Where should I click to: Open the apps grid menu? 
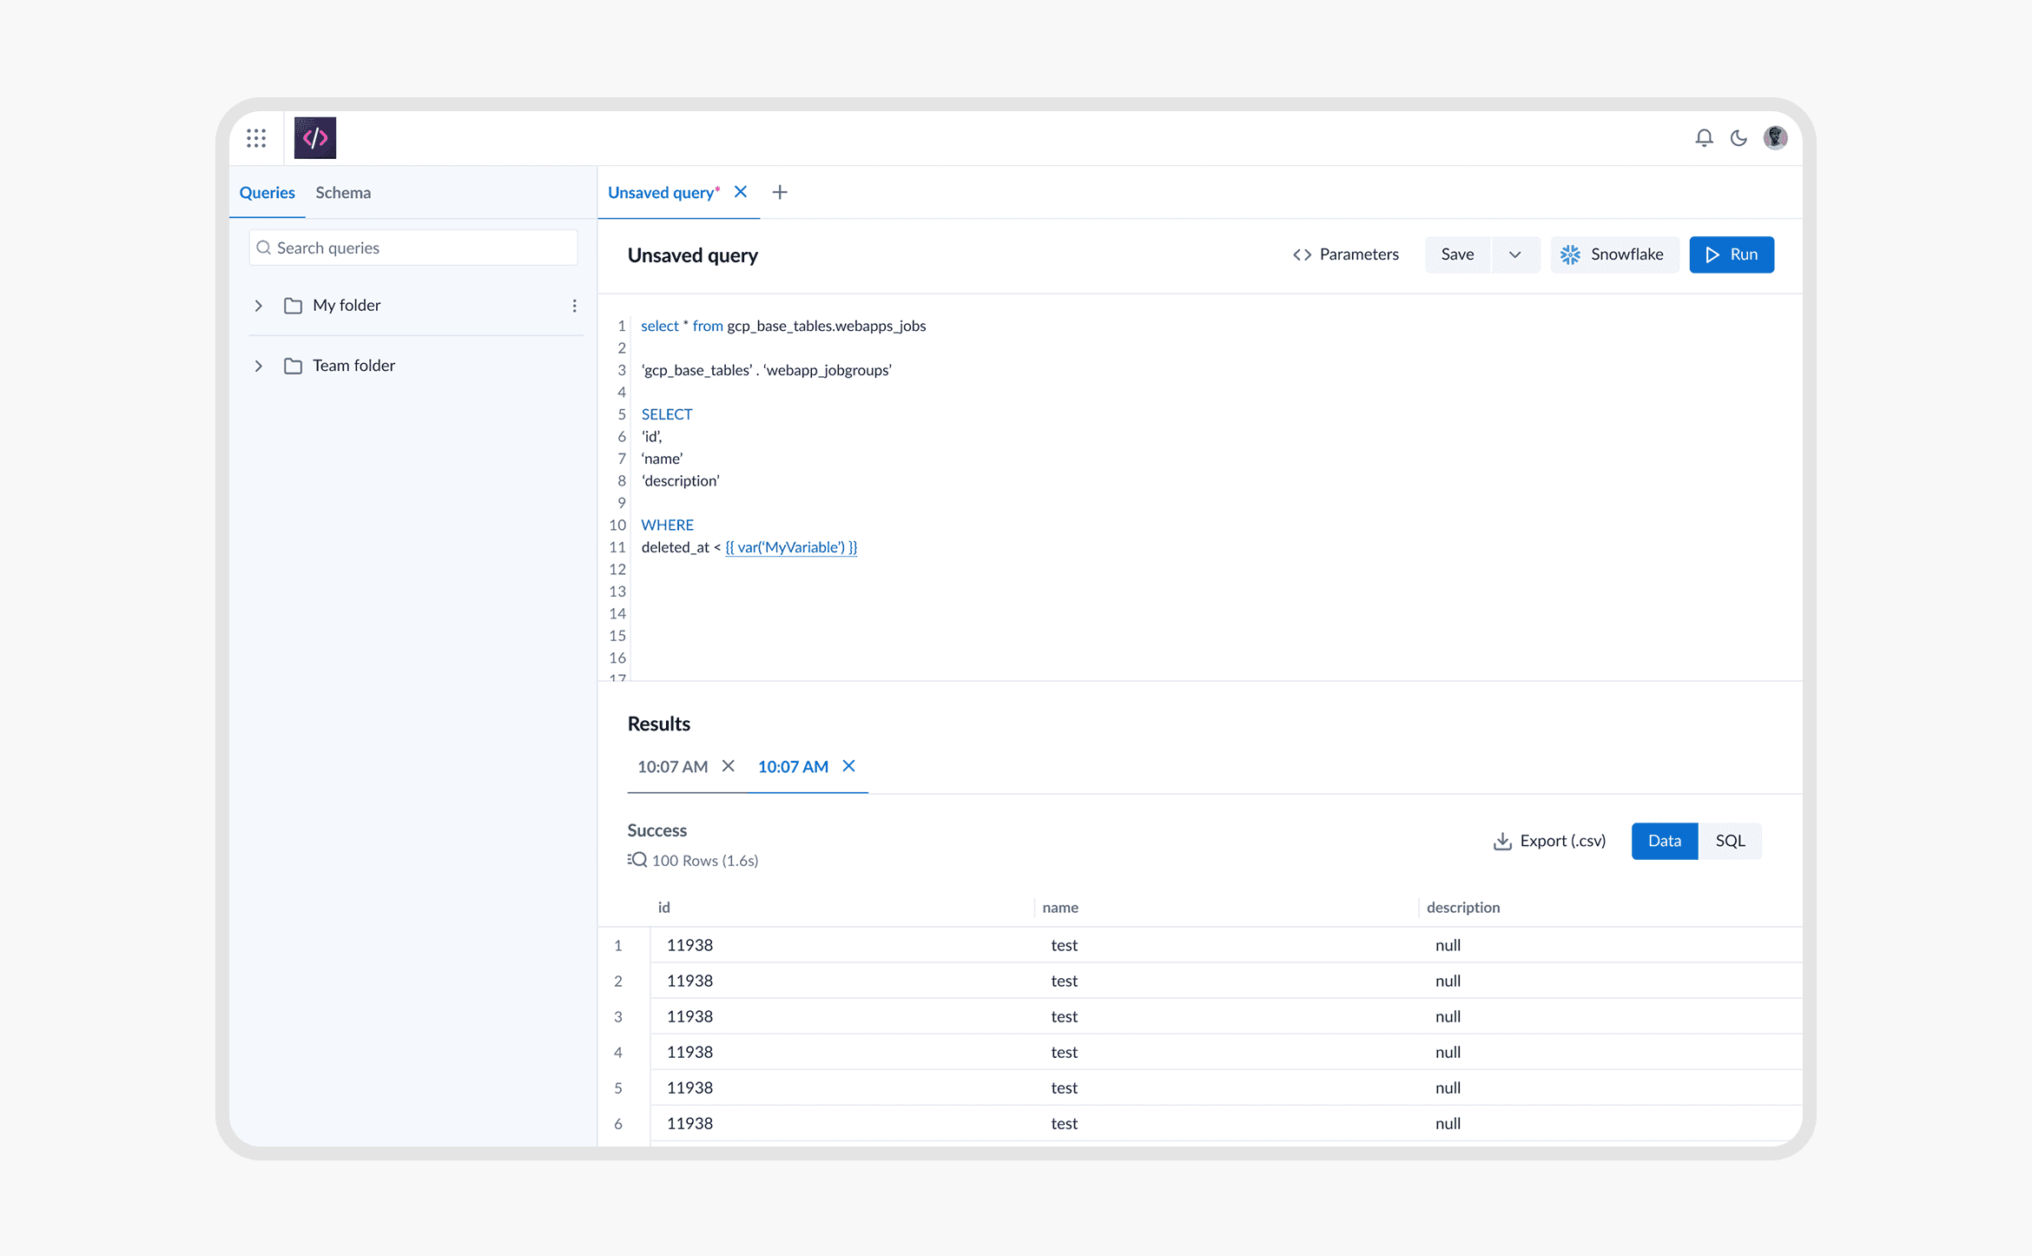(x=255, y=138)
